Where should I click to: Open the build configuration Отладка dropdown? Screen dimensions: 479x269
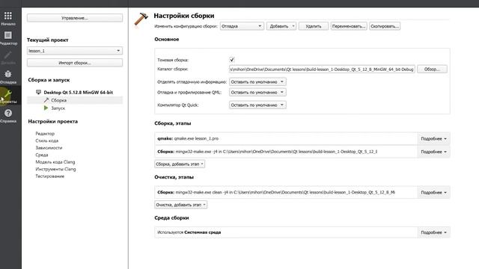[x=242, y=26]
